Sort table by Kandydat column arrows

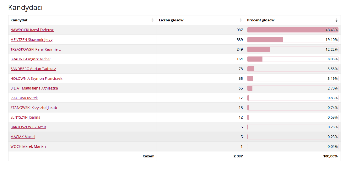tap(153, 20)
